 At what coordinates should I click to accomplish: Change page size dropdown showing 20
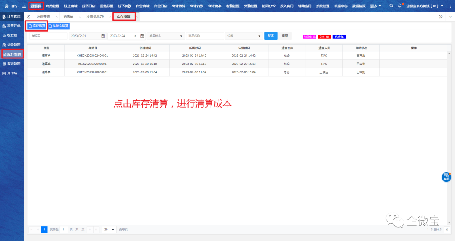pos(109,230)
